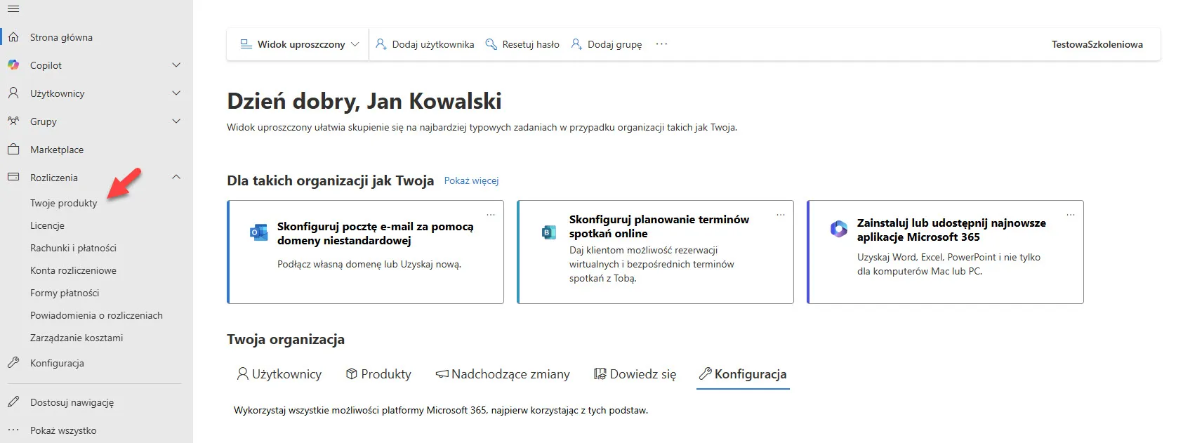Switch to the Produkty tab

pos(378,374)
